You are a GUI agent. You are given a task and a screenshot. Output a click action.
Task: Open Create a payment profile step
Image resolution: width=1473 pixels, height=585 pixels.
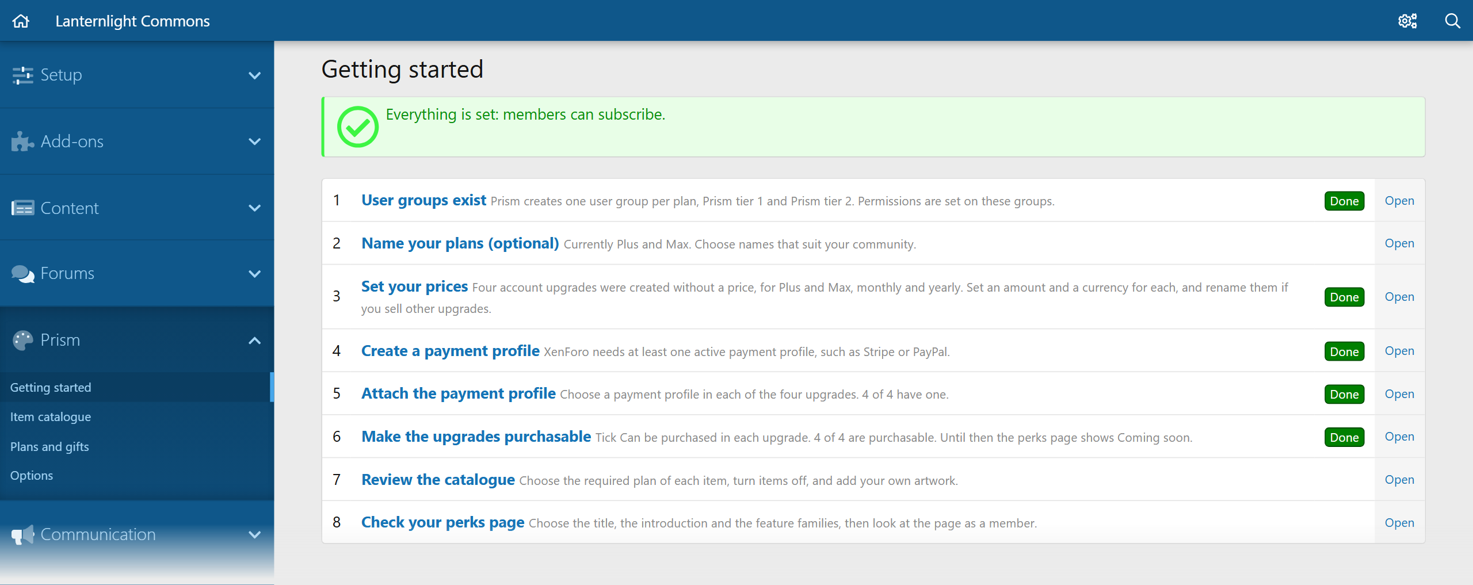[450, 351]
